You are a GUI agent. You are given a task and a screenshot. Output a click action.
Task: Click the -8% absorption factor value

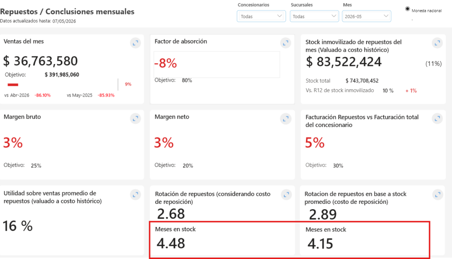[166, 63]
